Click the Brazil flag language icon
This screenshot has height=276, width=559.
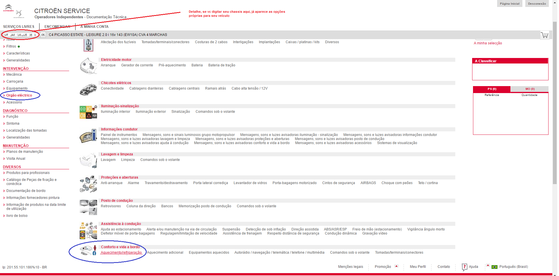pyautogui.click(x=494, y=267)
